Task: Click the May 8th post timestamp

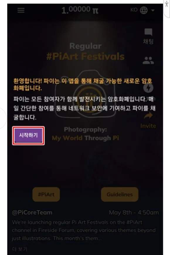Action: click(x=134, y=212)
